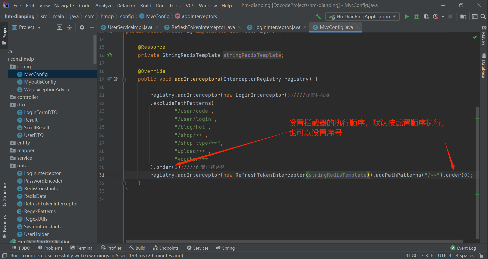Click the editor horizontal scrollbar

[x=295, y=241]
